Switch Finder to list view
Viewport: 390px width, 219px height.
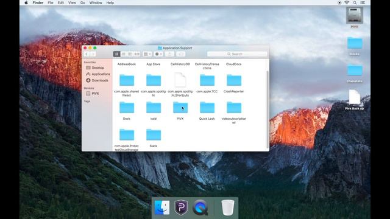tap(123, 54)
